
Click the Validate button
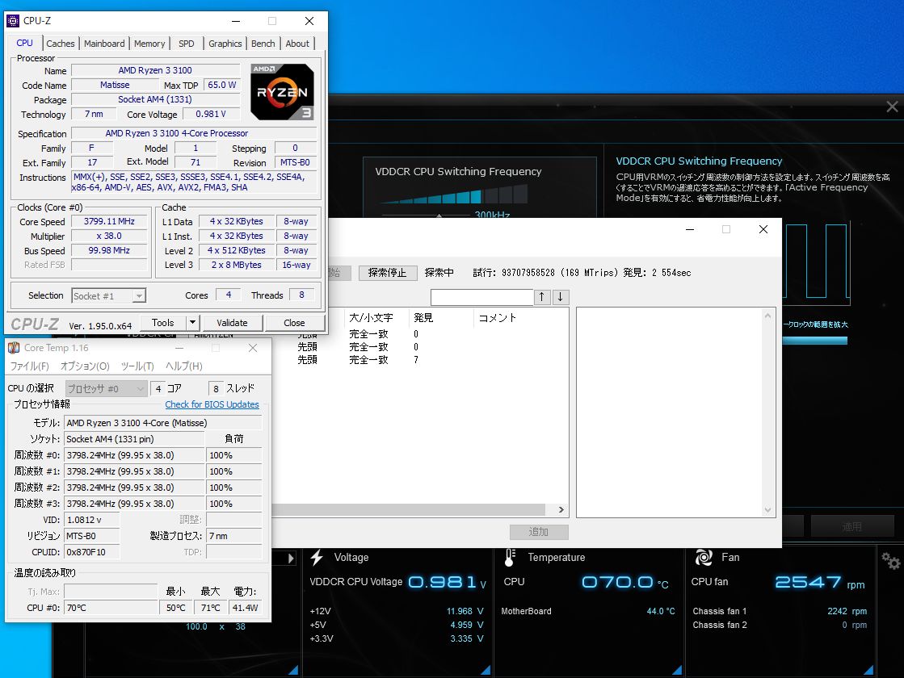pos(233,323)
